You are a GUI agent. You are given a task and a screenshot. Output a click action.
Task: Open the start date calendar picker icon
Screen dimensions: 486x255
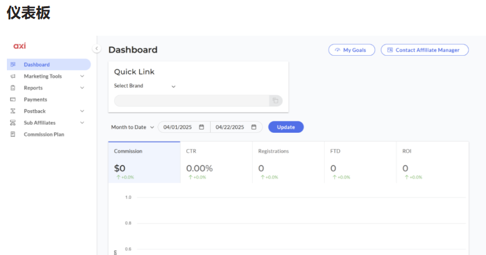click(x=201, y=127)
